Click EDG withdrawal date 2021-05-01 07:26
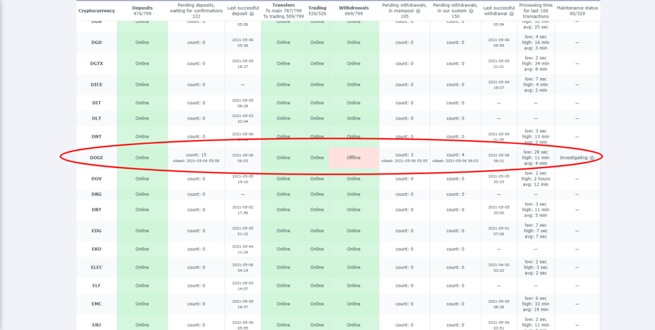Image resolution: width=655 pixels, height=330 pixels. [499, 231]
